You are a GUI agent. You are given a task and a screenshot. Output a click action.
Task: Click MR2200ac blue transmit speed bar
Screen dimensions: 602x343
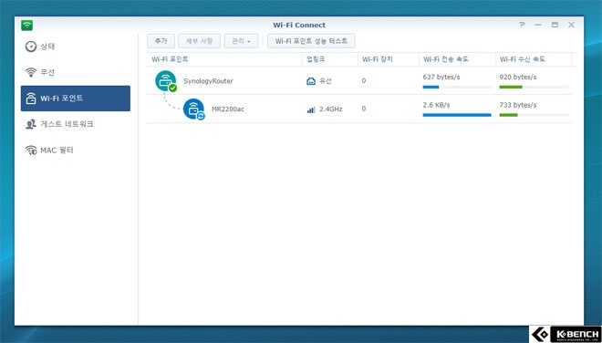(x=457, y=115)
